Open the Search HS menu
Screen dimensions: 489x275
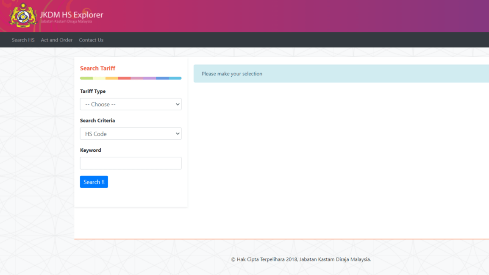pyautogui.click(x=23, y=39)
